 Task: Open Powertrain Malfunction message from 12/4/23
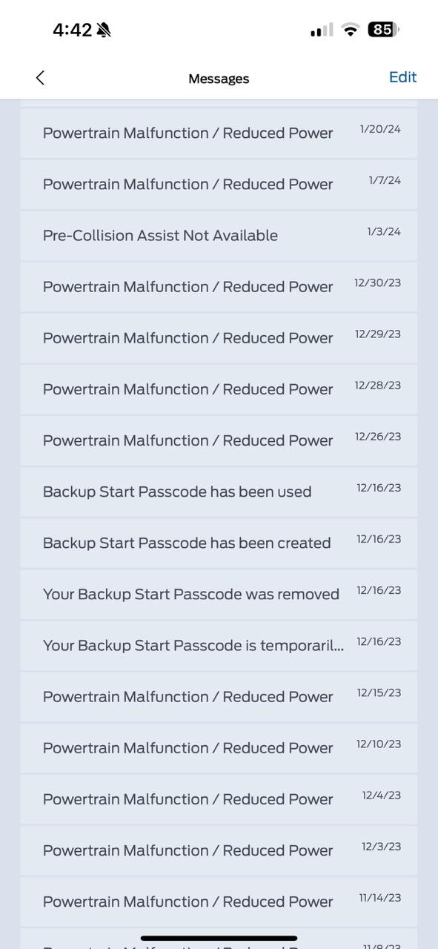(219, 798)
